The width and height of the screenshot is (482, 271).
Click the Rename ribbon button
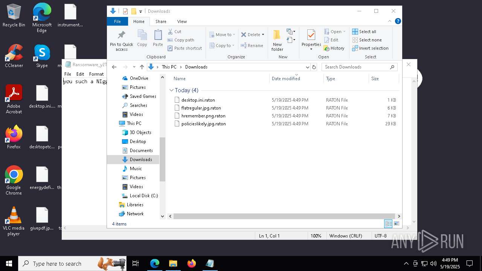(252, 46)
